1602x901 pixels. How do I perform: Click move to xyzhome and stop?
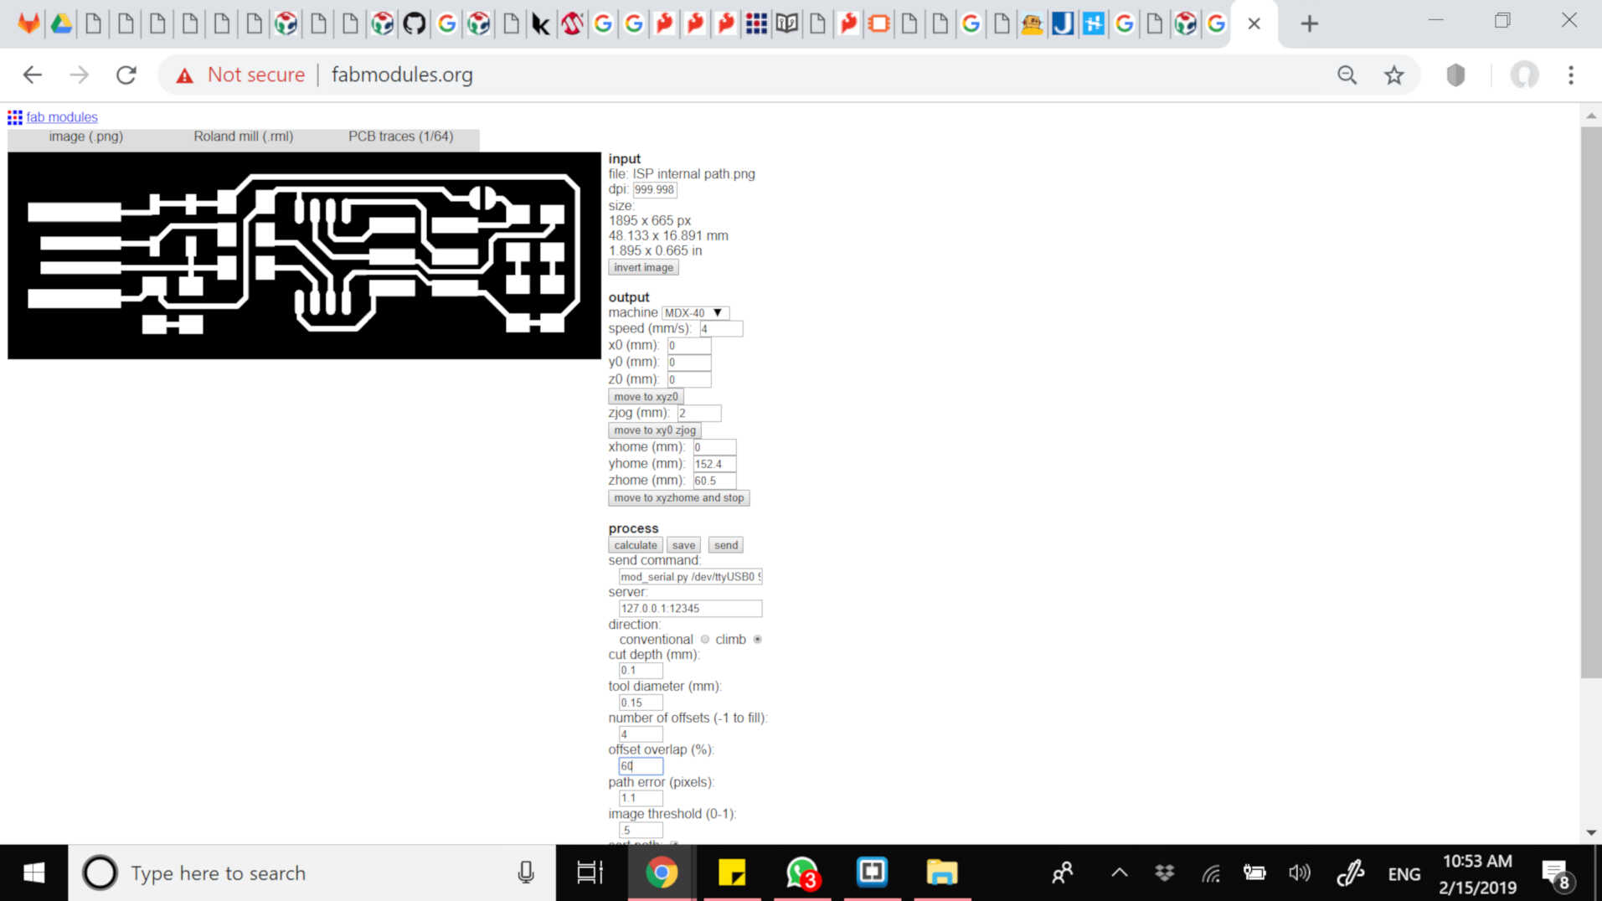coord(679,498)
